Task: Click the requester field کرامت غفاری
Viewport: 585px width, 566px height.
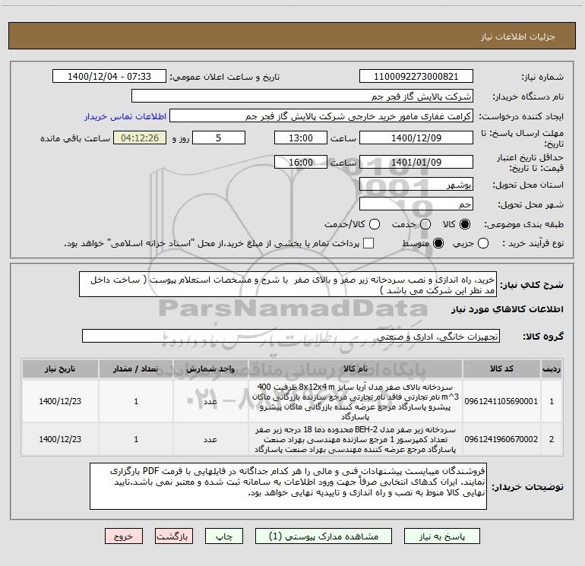Action: 321,115
